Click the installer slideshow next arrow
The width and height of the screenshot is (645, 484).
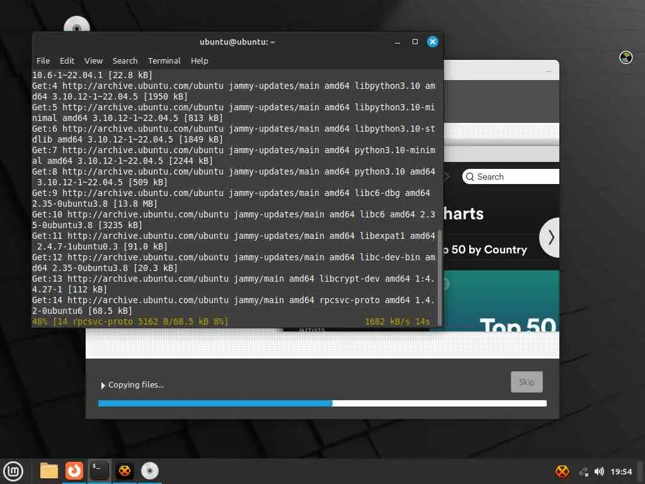tap(551, 238)
